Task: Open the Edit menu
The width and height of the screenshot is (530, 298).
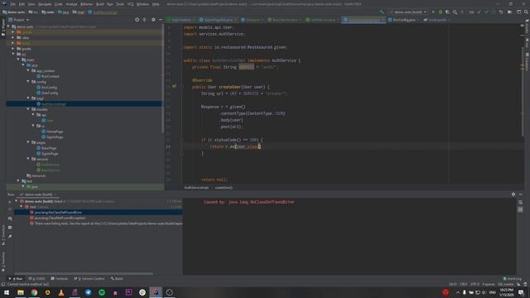Action: (22, 4)
